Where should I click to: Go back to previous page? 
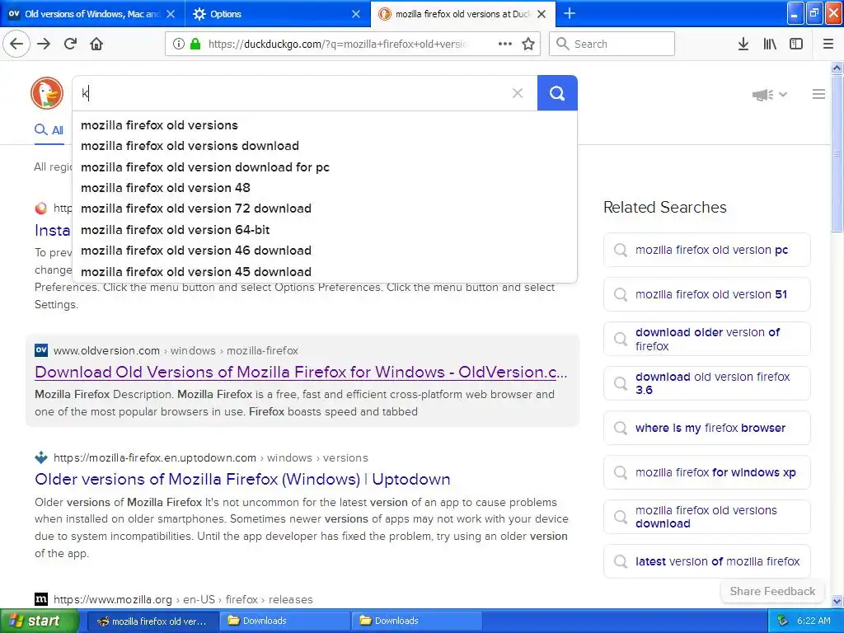(x=16, y=44)
